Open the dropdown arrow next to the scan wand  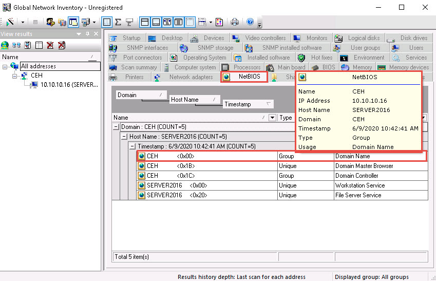(23, 22)
